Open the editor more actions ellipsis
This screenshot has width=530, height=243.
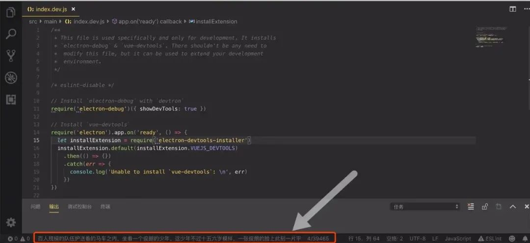[x=526, y=9]
